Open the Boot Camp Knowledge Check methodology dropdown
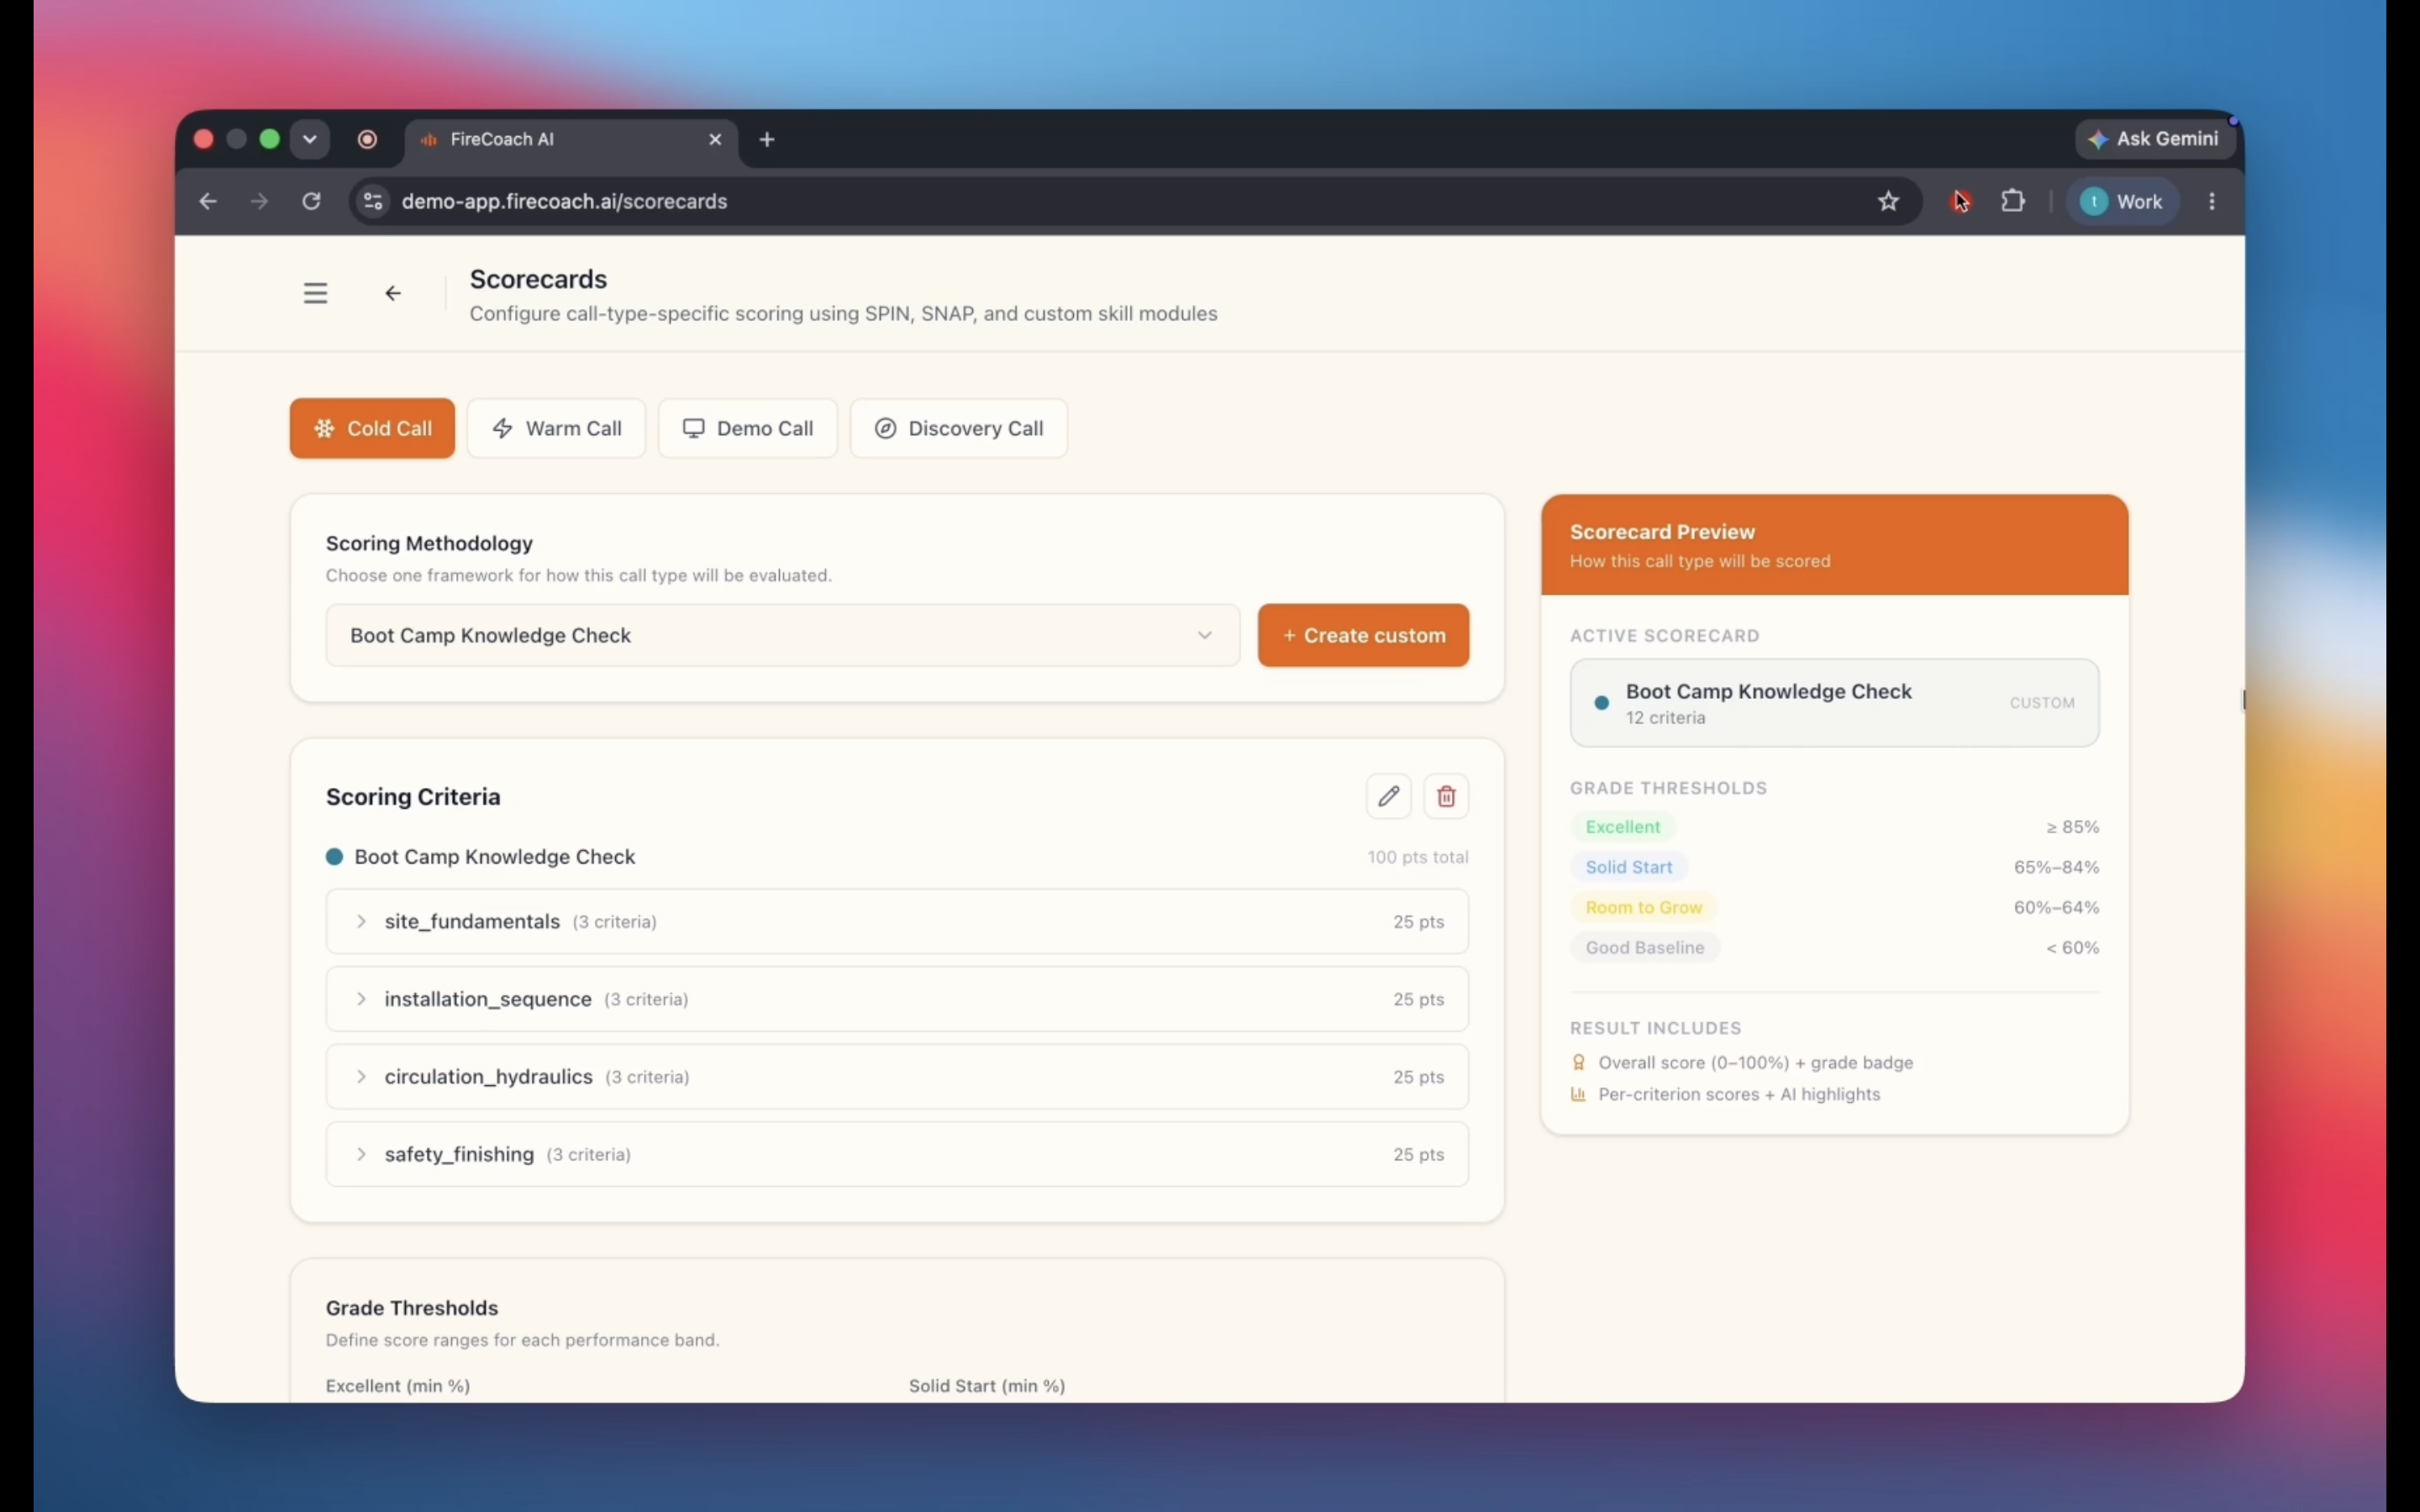Image resolution: width=2420 pixels, height=1512 pixels. [x=782, y=635]
